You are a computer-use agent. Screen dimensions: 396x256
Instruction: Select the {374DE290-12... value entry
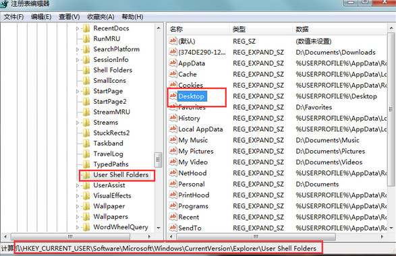[202, 52]
